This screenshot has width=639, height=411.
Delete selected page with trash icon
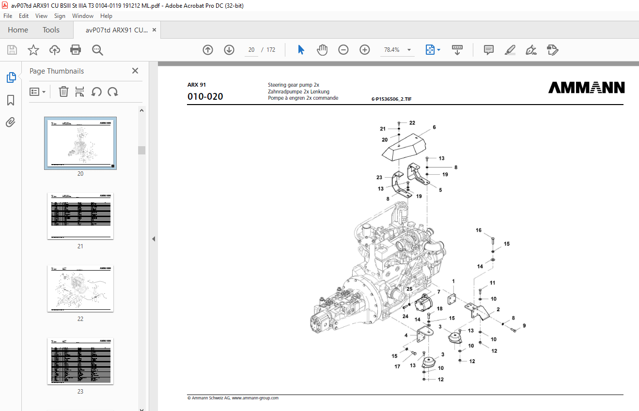pyautogui.click(x=63, y=91)
